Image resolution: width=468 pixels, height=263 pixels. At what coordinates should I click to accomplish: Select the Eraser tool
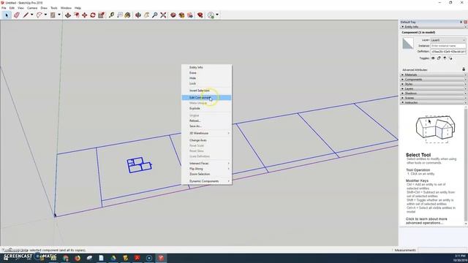pyautogui.click(x=16, y=15)
